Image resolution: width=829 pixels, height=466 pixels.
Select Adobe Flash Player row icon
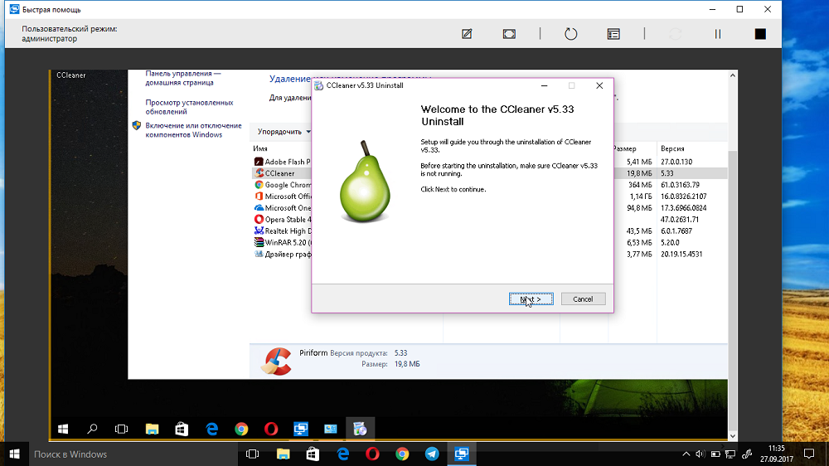point(259,162)
